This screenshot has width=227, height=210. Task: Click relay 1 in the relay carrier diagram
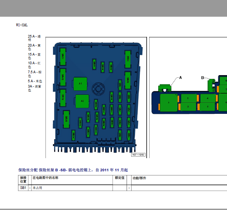169,103
